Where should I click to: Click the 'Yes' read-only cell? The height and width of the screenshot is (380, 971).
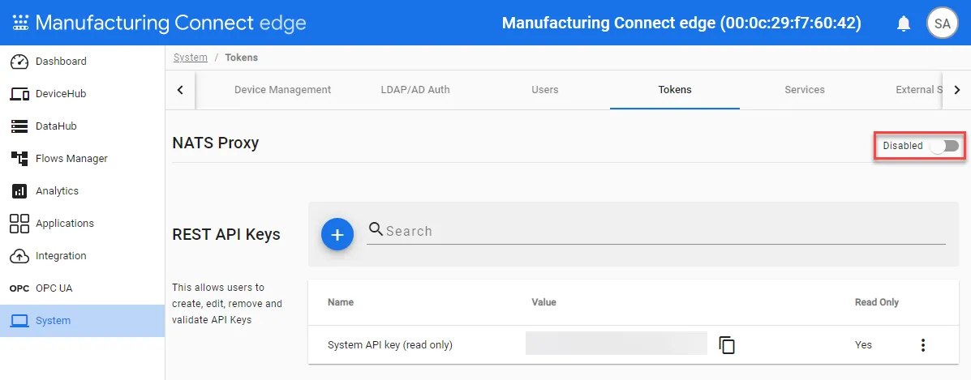863,344
